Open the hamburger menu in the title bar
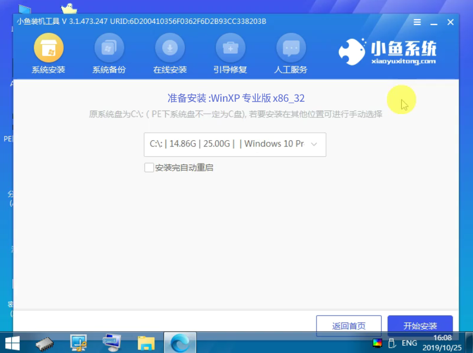 coord(417,22)
